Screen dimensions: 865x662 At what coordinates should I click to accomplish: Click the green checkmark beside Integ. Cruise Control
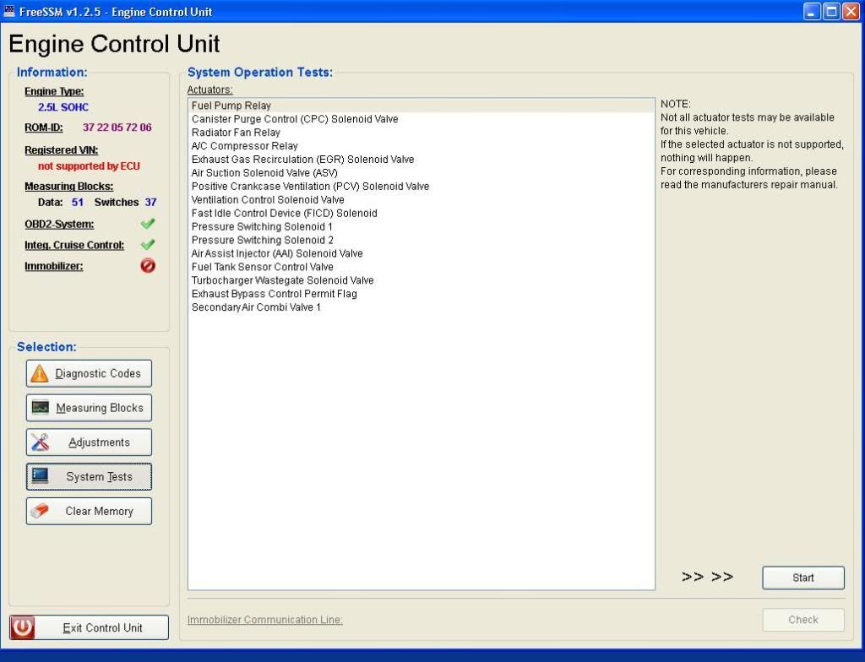148,244
